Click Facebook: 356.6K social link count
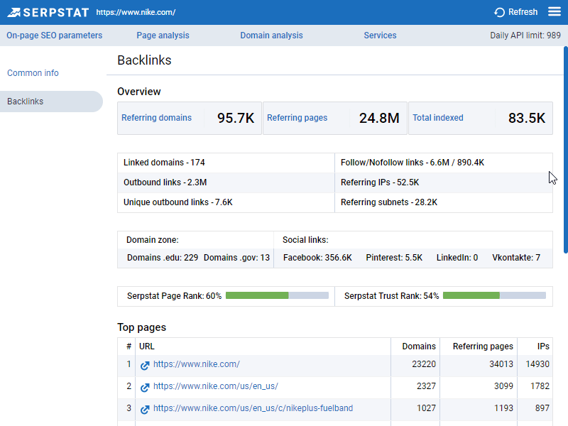The width and height of the screenshot is (568, 426). [317, 258]
